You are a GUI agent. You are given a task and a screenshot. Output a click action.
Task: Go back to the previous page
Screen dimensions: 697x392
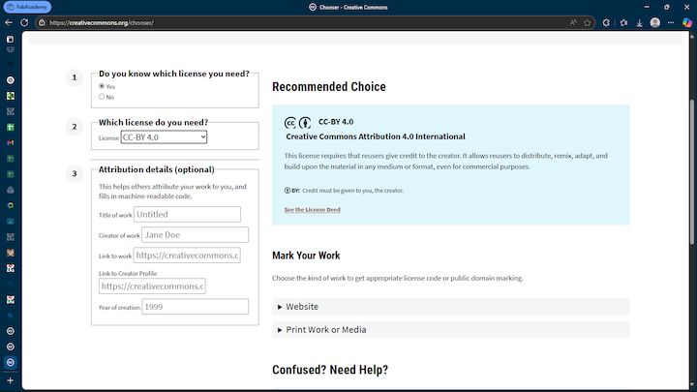[x=9, y=22]
